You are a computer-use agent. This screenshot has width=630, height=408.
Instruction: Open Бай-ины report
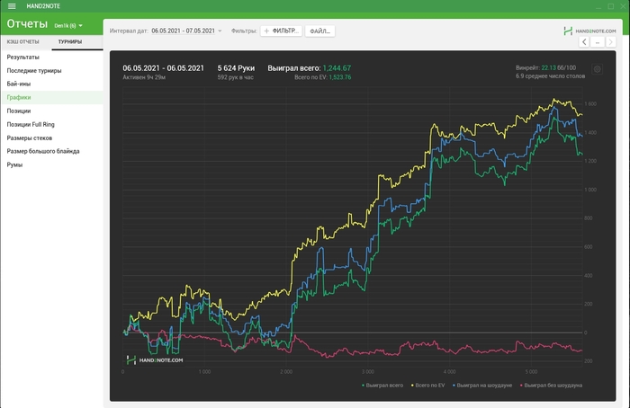click(x=51, y=84)
